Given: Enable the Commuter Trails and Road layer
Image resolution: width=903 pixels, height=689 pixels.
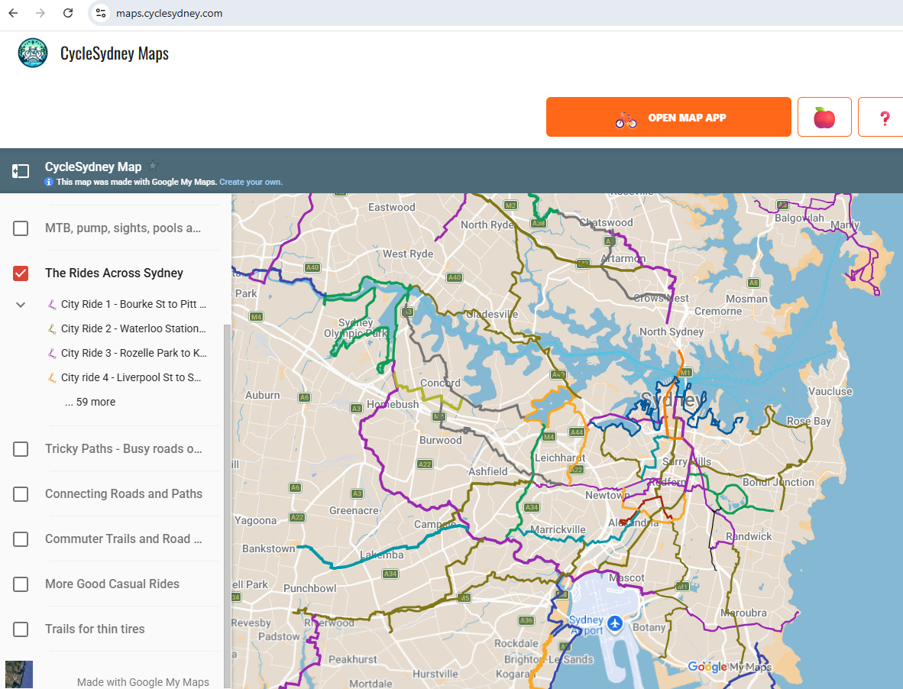Looking at the screenshot, I should point(21,539).
